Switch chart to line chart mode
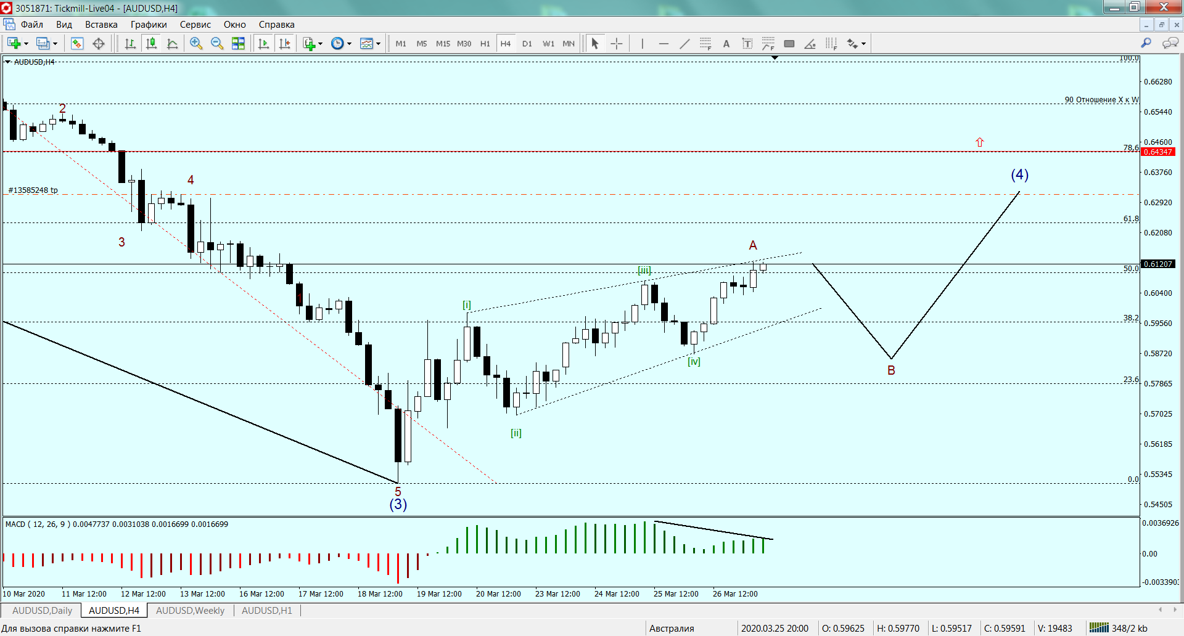The width and height of the screenshot is (1184, 636). [x=172, y=43]
